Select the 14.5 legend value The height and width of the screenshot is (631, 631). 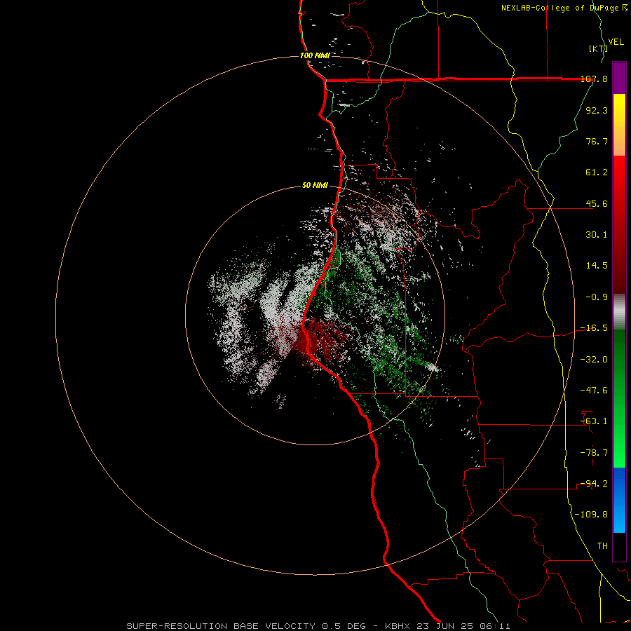597,266
